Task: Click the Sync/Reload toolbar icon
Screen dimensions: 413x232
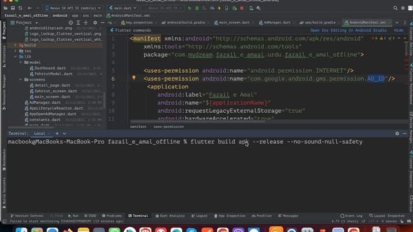Action: (x=20, y=8)
